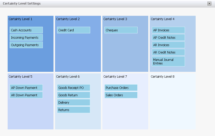Click the Goods Receipt PO item
The height and width of the screenshot is (136, 215).
click(x=74, y=88)
